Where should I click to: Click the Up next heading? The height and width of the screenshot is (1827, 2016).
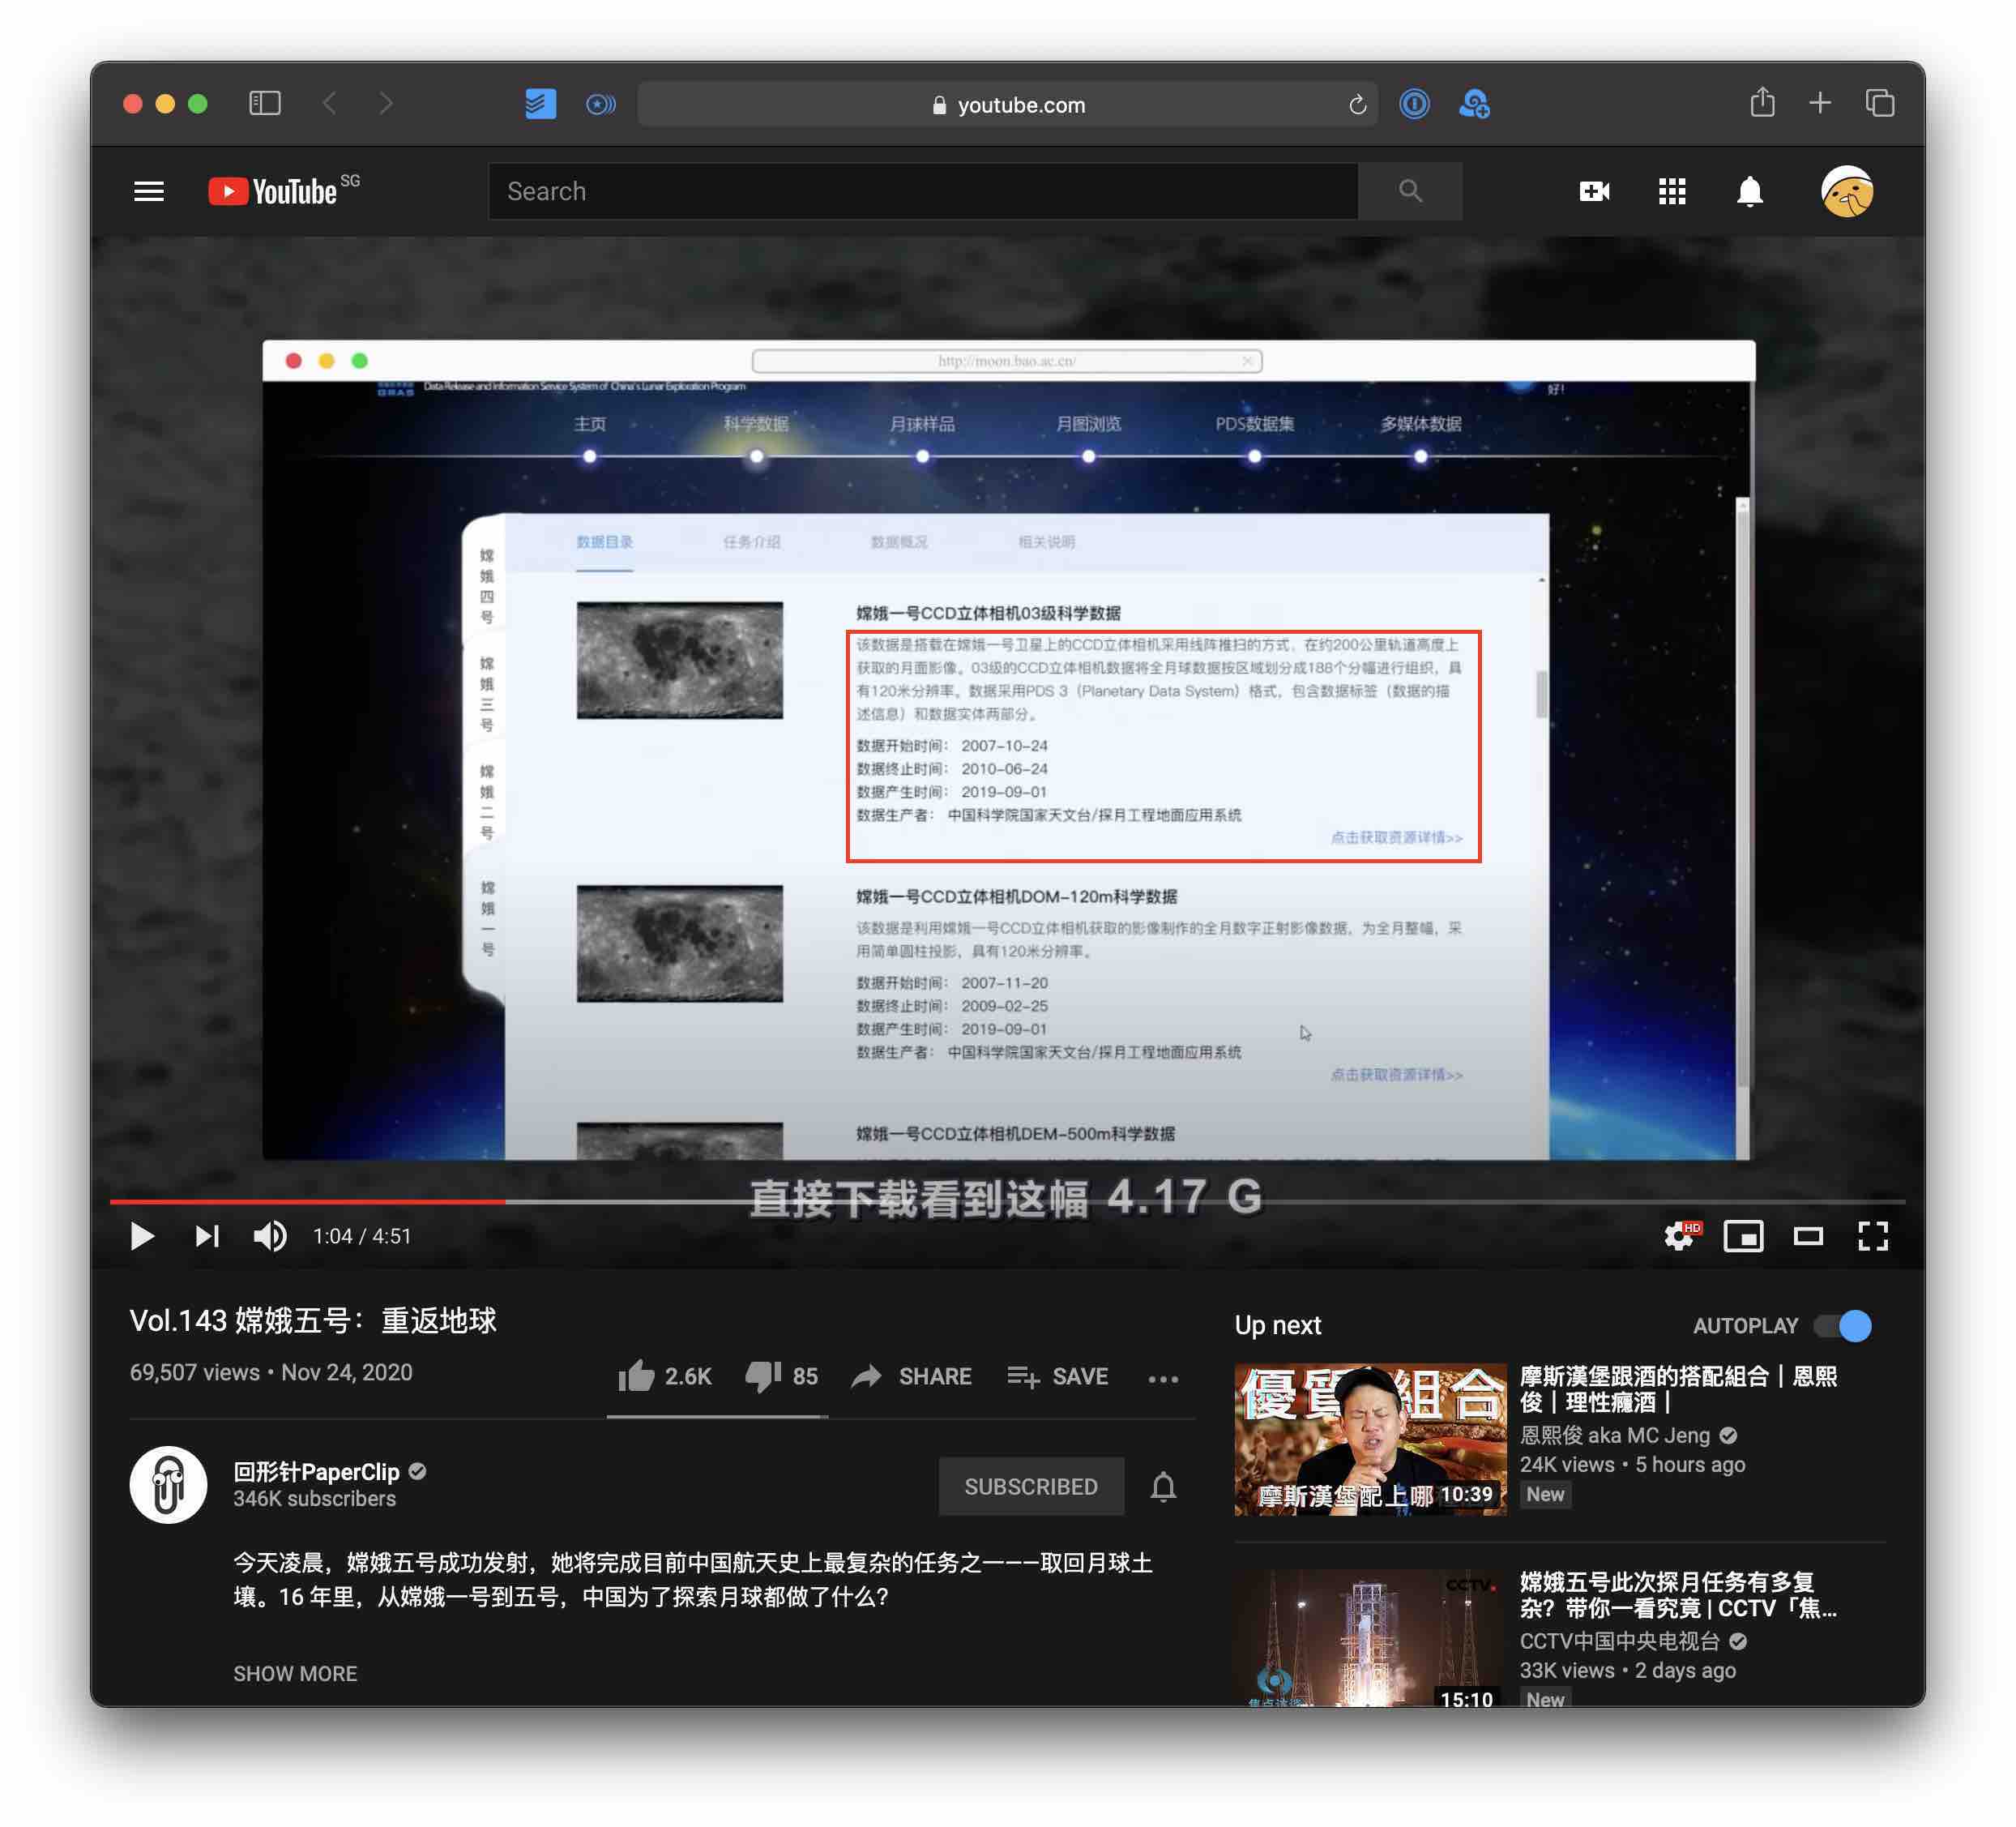coord(1278,1326)
